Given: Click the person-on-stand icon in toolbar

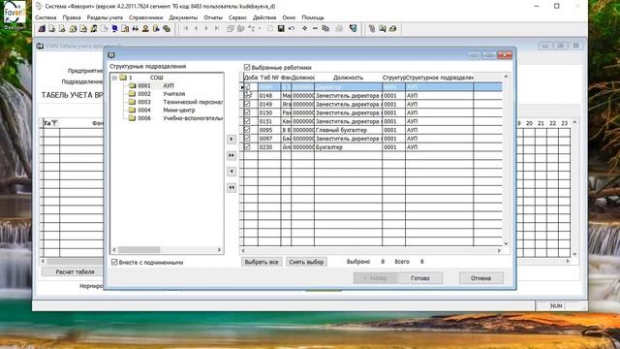Looking at the screenshot, I should pos(145,29).
